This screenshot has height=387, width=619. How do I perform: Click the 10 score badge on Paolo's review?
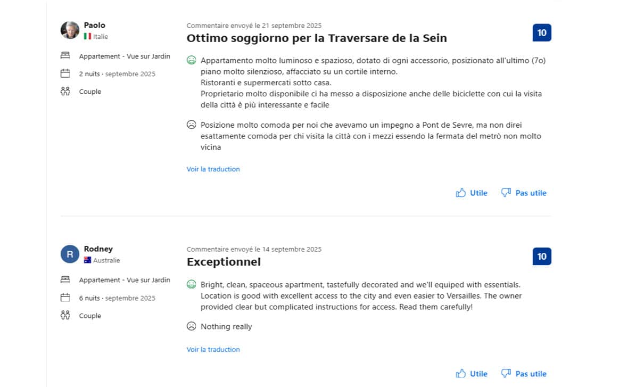542,33
